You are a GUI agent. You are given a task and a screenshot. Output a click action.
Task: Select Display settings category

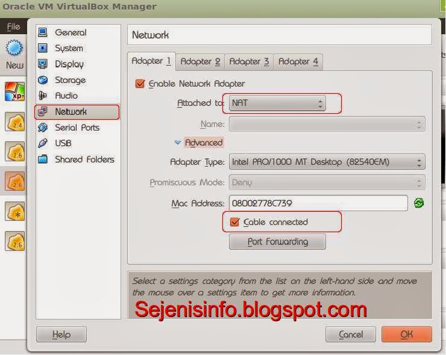(x=77, y=64)
